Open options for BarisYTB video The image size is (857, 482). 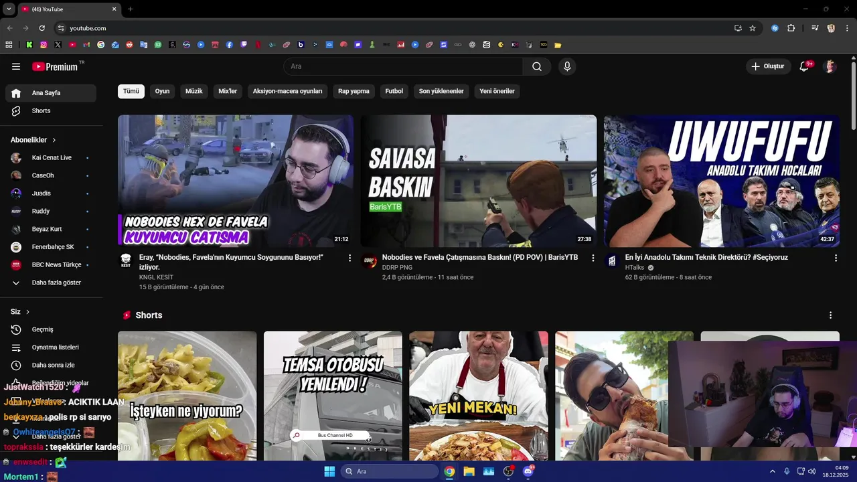point(593,258)
